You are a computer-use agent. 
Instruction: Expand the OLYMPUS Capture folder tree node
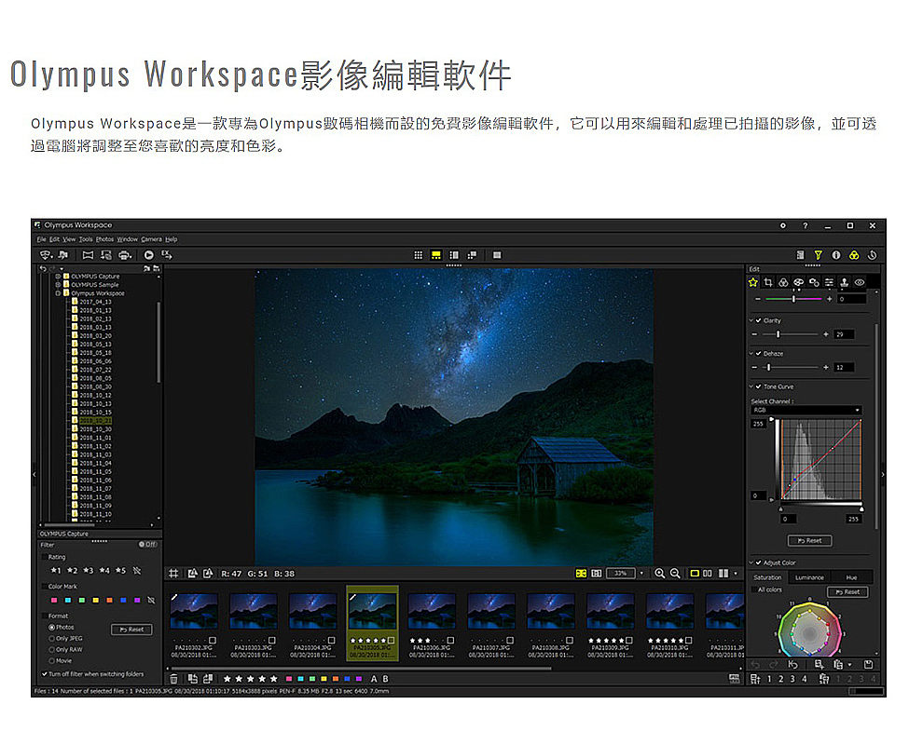click(58, 277)
